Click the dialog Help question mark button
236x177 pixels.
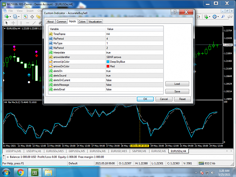coord(175,12)
